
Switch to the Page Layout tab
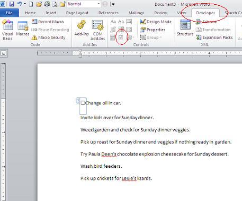77,13
